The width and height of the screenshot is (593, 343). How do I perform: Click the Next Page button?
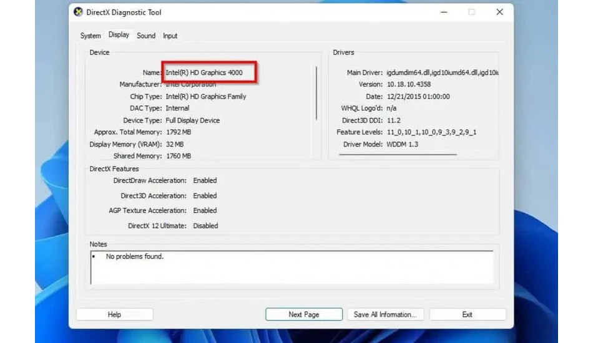click(304, 314)
